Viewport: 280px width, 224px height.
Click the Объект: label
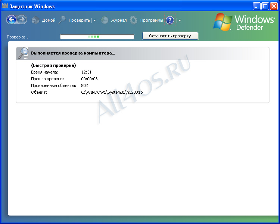[39, 92]
